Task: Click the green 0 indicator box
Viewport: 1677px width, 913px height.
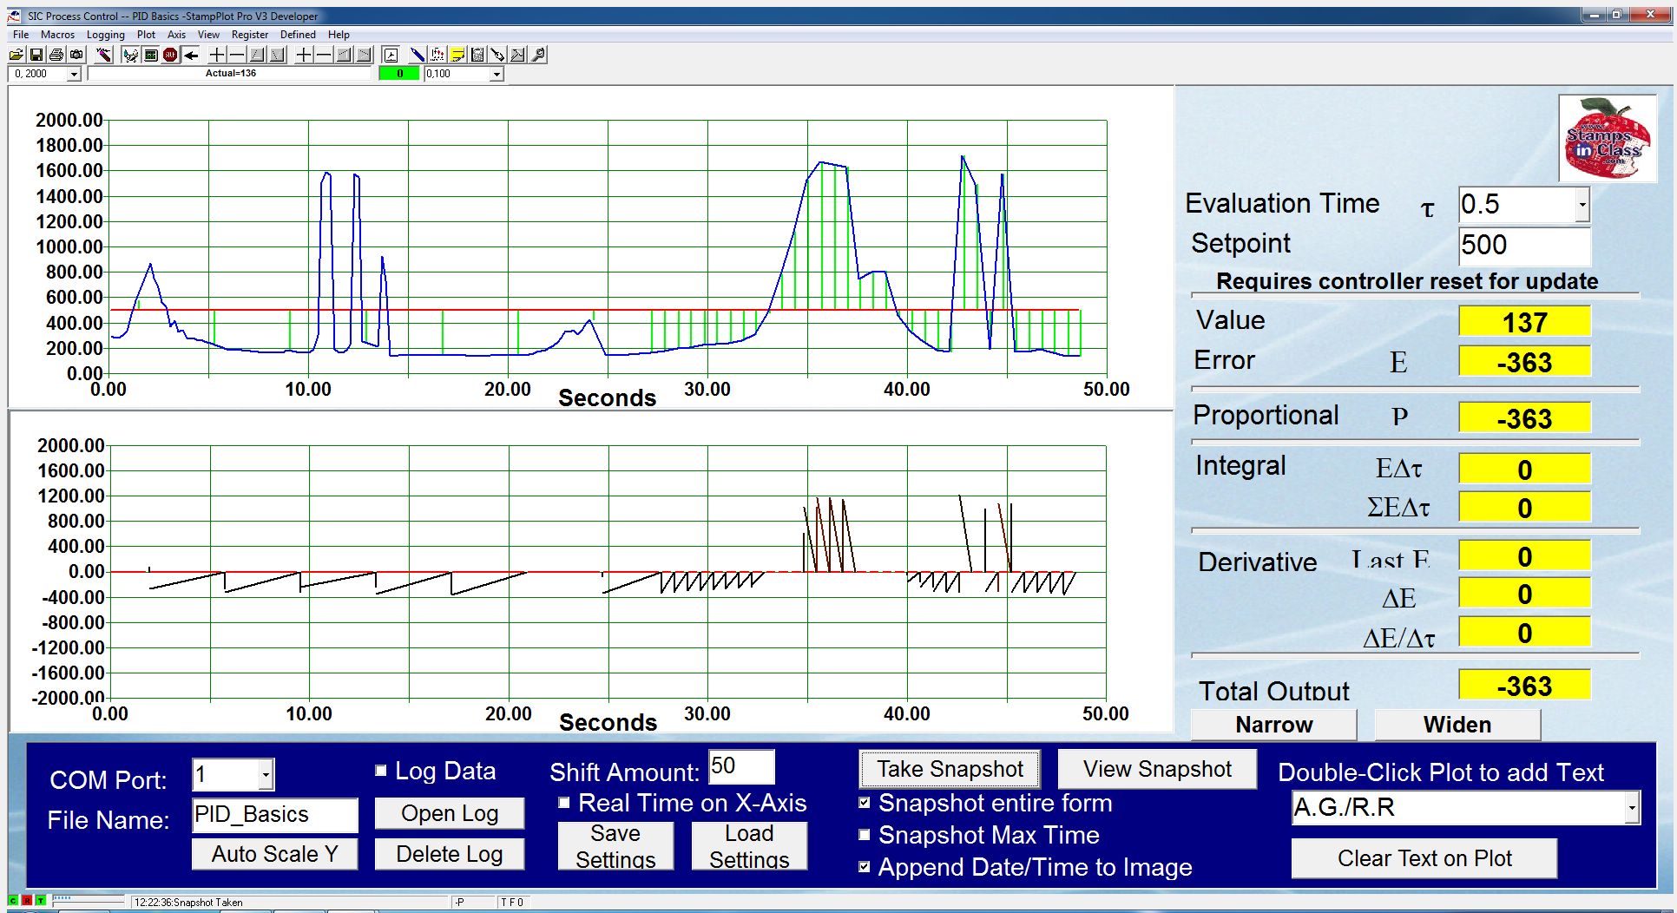Action: (399, 74)
